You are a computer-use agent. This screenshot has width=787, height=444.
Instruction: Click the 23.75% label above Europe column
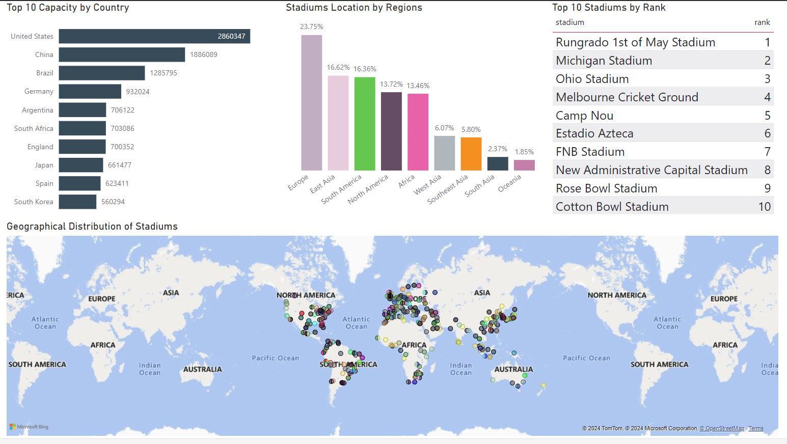tap(312, 26)
